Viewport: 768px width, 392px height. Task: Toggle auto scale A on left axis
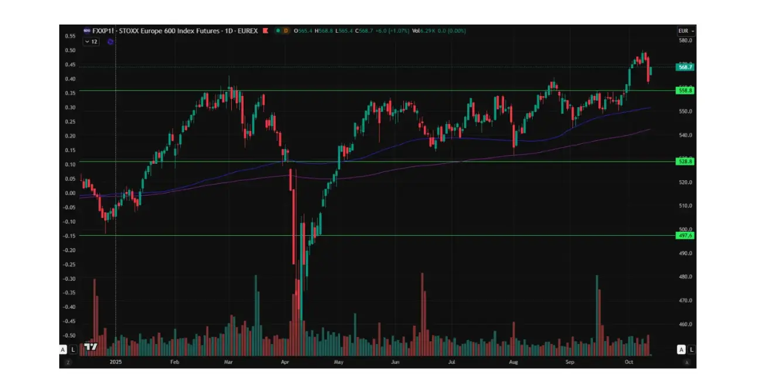pyautogui.click(x=63, y=349)
